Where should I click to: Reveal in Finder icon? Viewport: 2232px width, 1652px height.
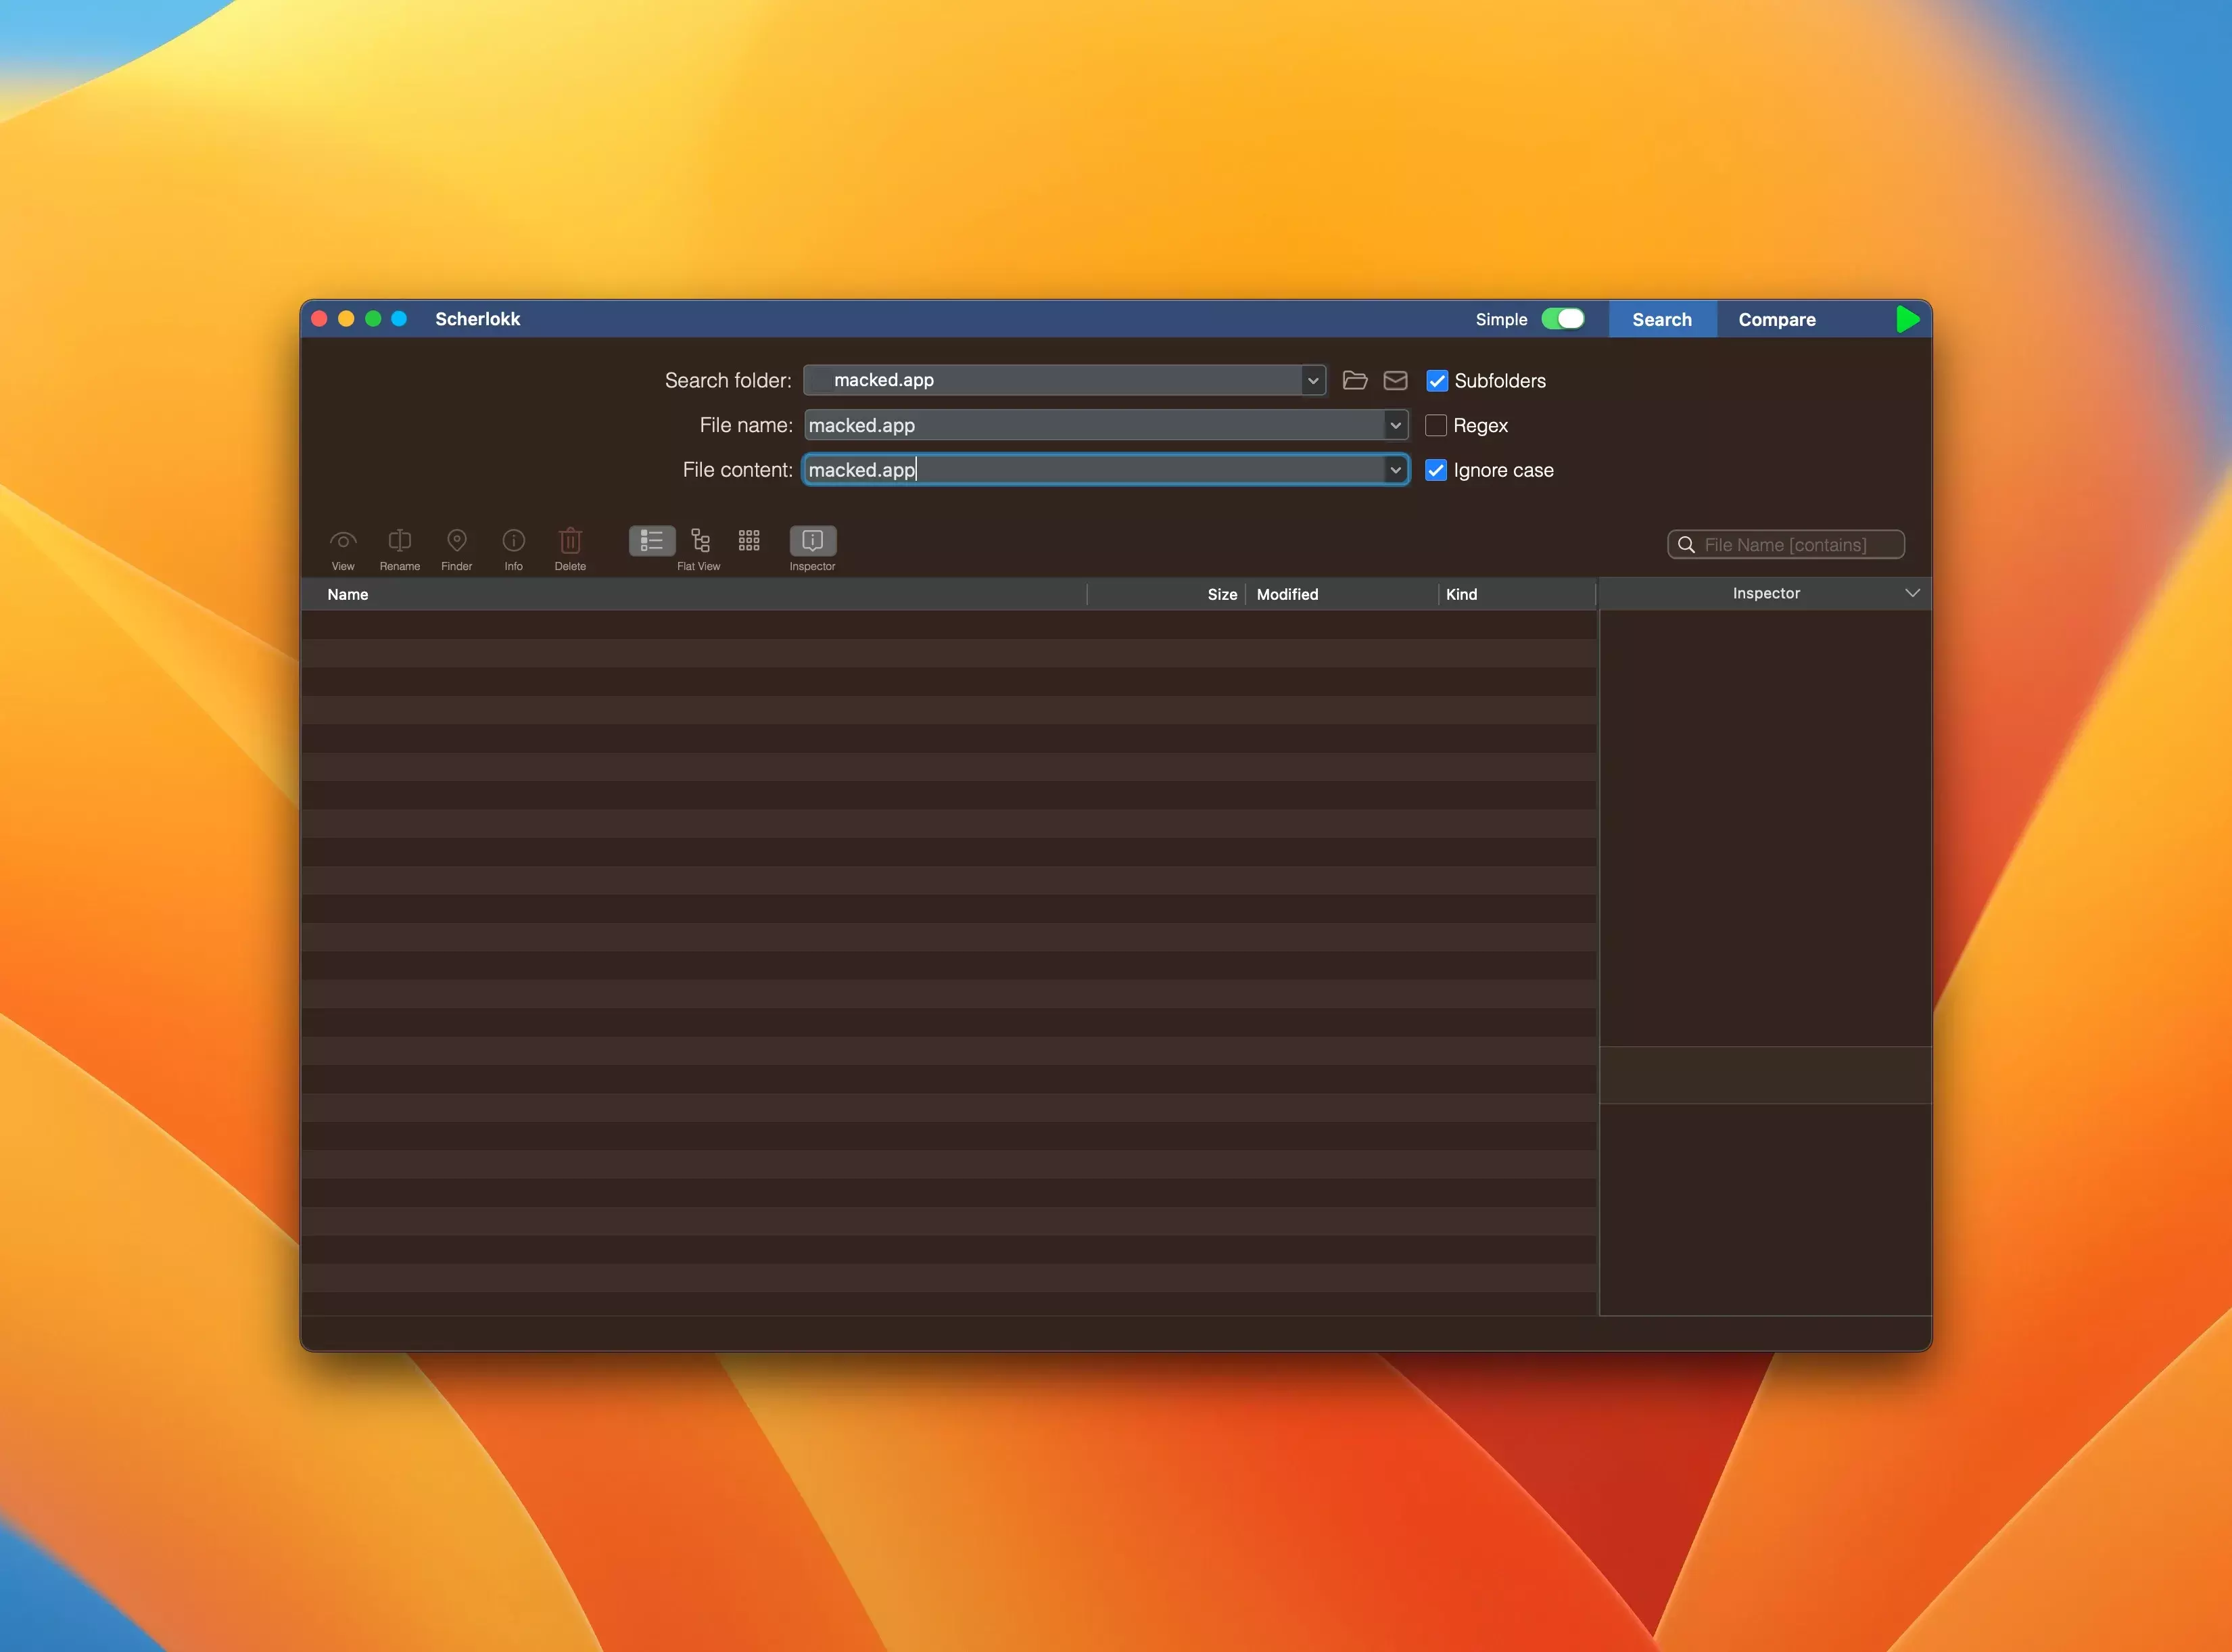(456, 541)
